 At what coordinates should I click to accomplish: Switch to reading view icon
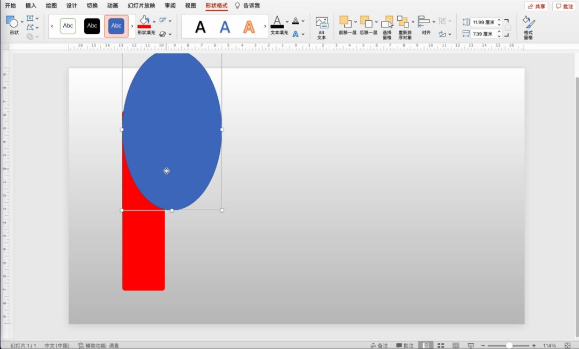(x=456, y=345)
